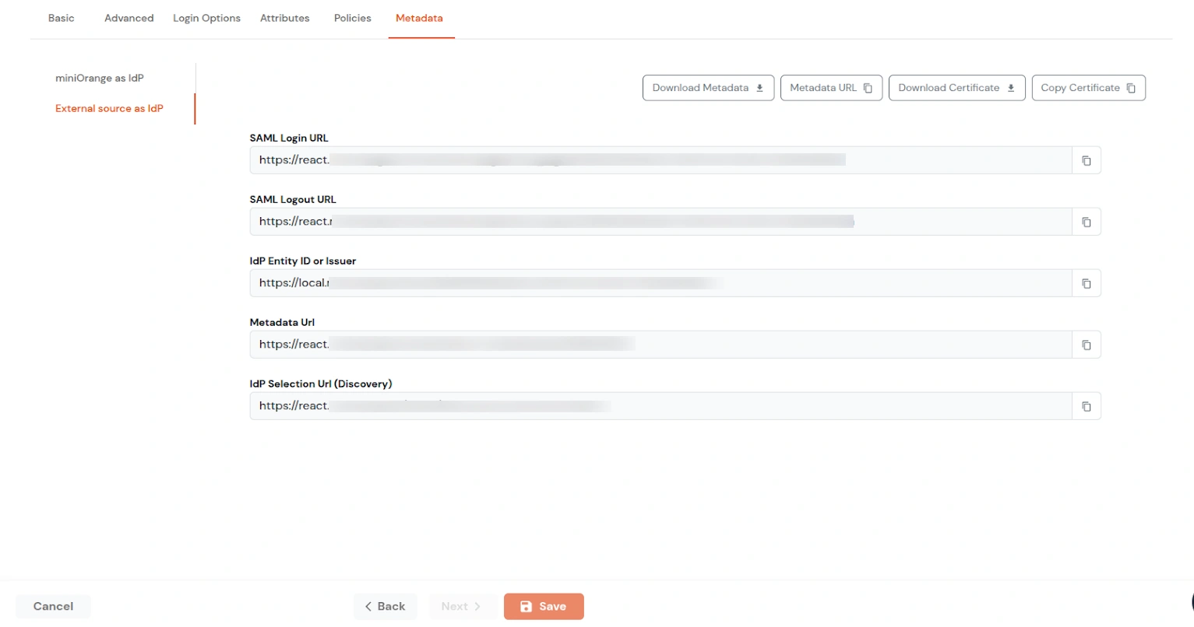This screenshot has width=1194, height=627.
Task: Select miniOrange as IdP in sidebar
Action: 99,78
